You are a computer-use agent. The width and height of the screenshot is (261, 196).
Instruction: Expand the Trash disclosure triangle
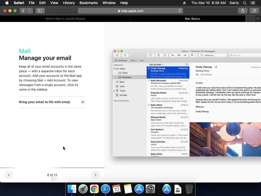pos(114,91)
